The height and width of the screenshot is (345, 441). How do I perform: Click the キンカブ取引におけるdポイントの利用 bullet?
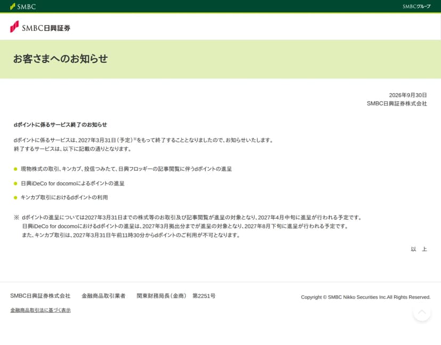click(64, 197)
